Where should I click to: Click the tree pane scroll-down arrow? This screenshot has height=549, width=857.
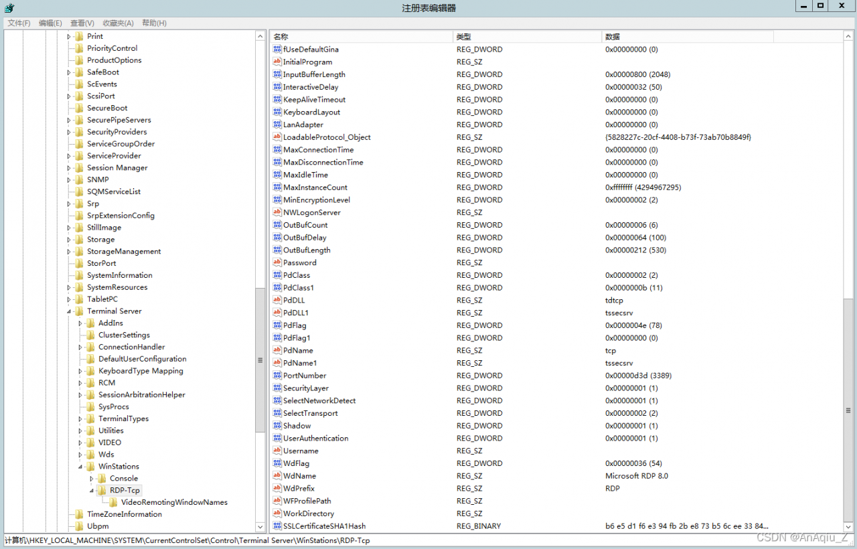(260, 527)
